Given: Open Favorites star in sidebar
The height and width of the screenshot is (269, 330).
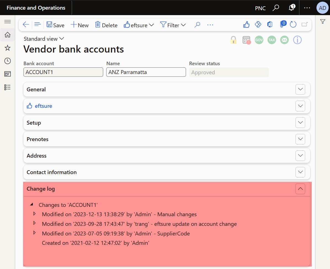Looking at the screenshot, I should click(x=7, y=48).
